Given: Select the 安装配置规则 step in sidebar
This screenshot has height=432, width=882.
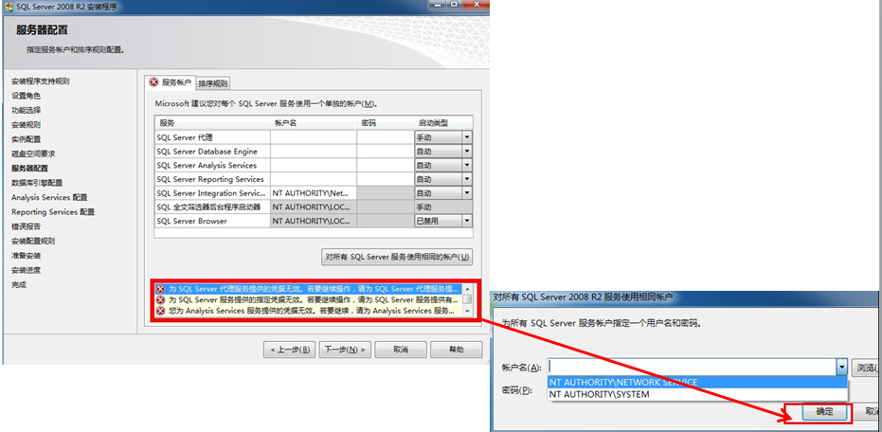Looking at the screenshot, I should [x=33, y=241].
